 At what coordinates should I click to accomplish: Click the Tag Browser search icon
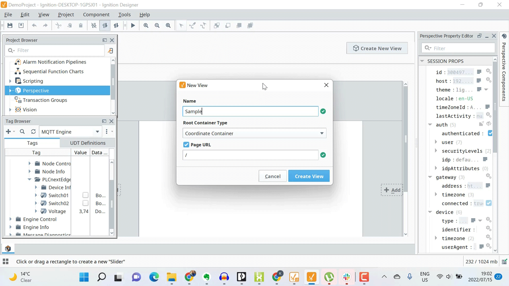(x=22, y=131)
